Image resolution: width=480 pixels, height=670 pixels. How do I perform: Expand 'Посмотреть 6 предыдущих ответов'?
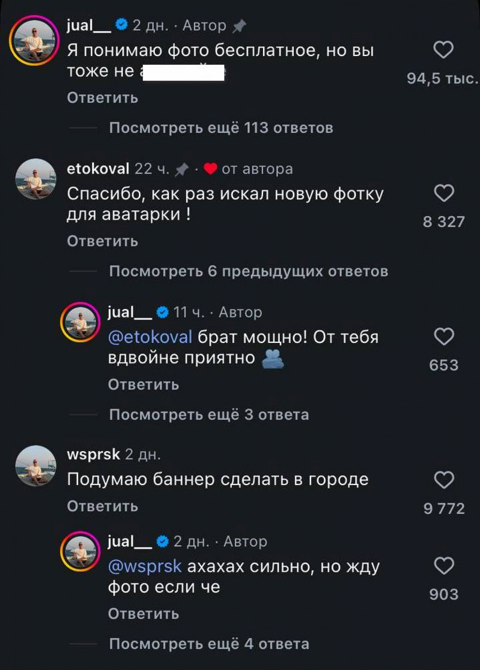[x=249, y=271]
